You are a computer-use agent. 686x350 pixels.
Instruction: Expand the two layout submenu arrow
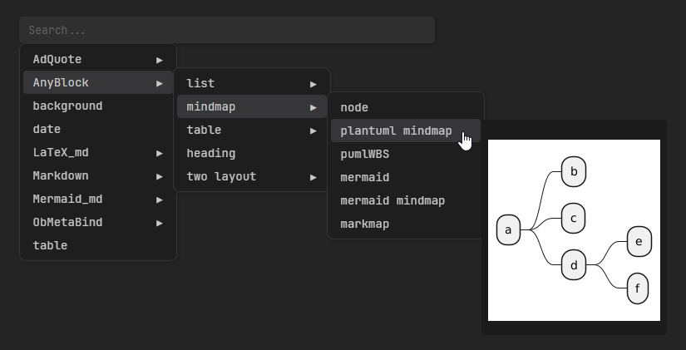pyautogui.click(x=313, y=177)
